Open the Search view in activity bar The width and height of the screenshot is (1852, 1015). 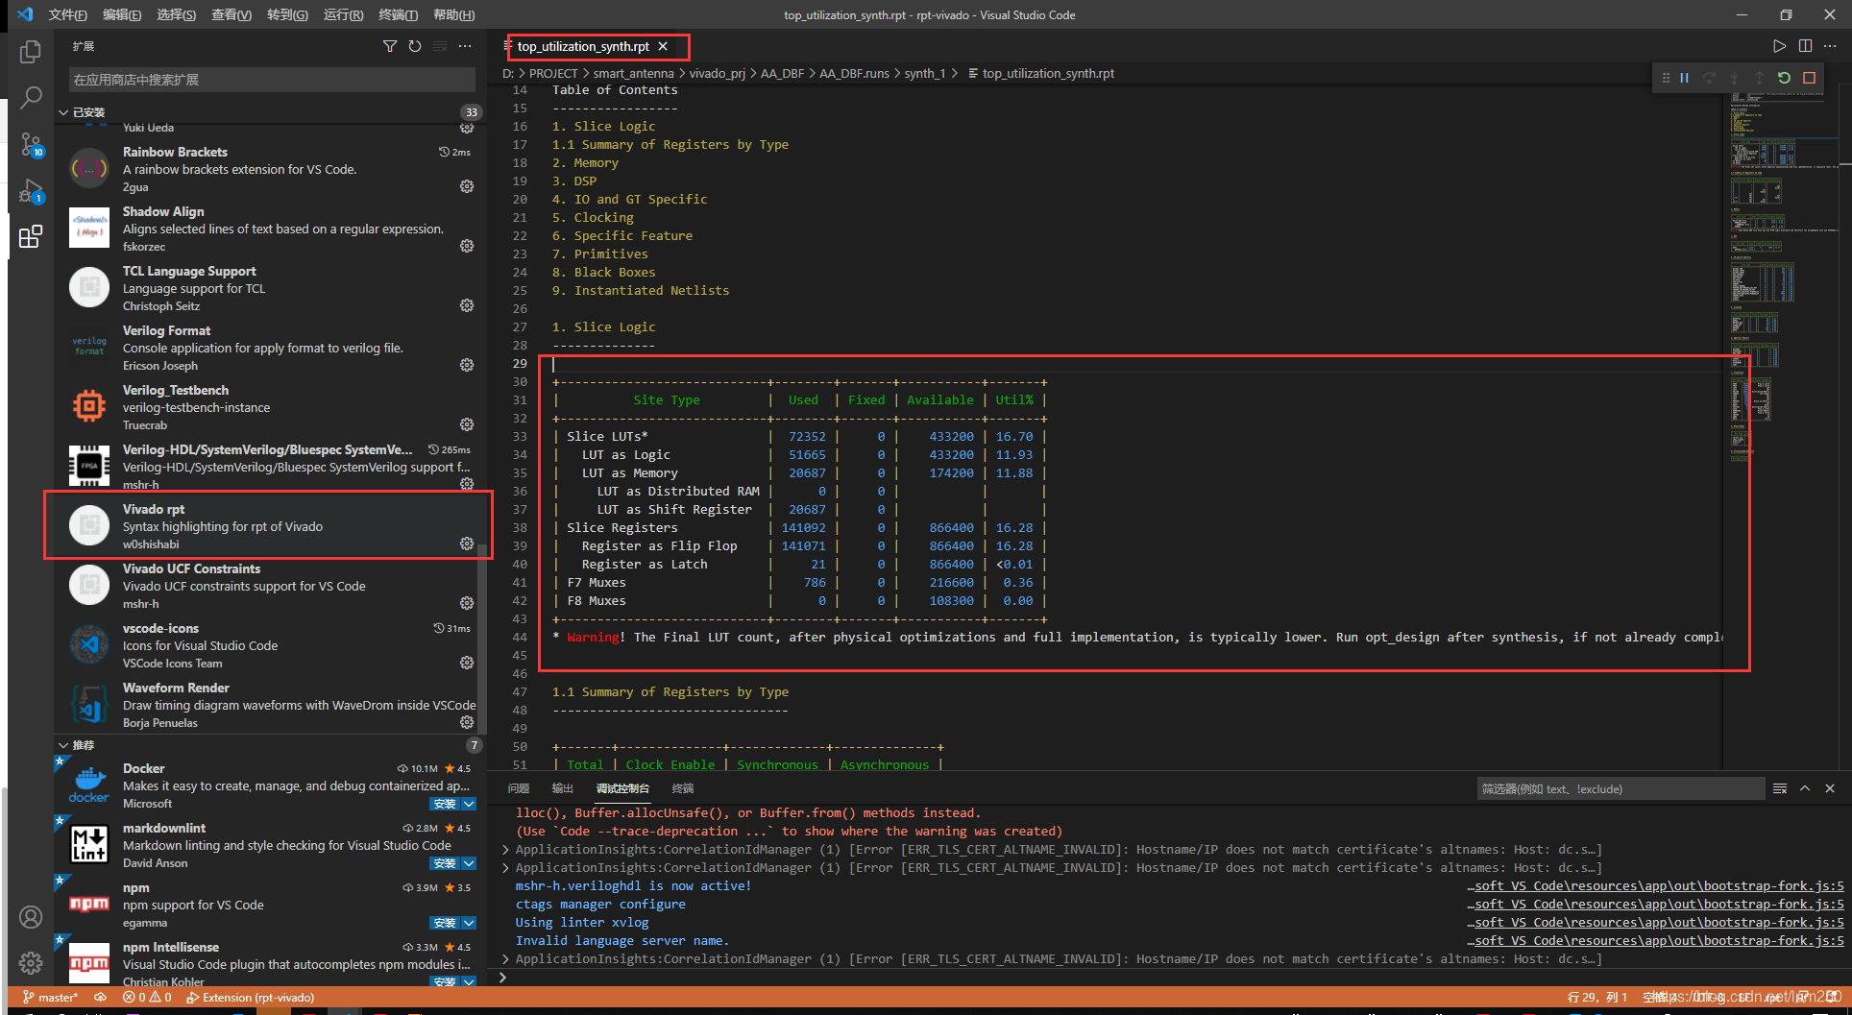[x=31, y=97]
